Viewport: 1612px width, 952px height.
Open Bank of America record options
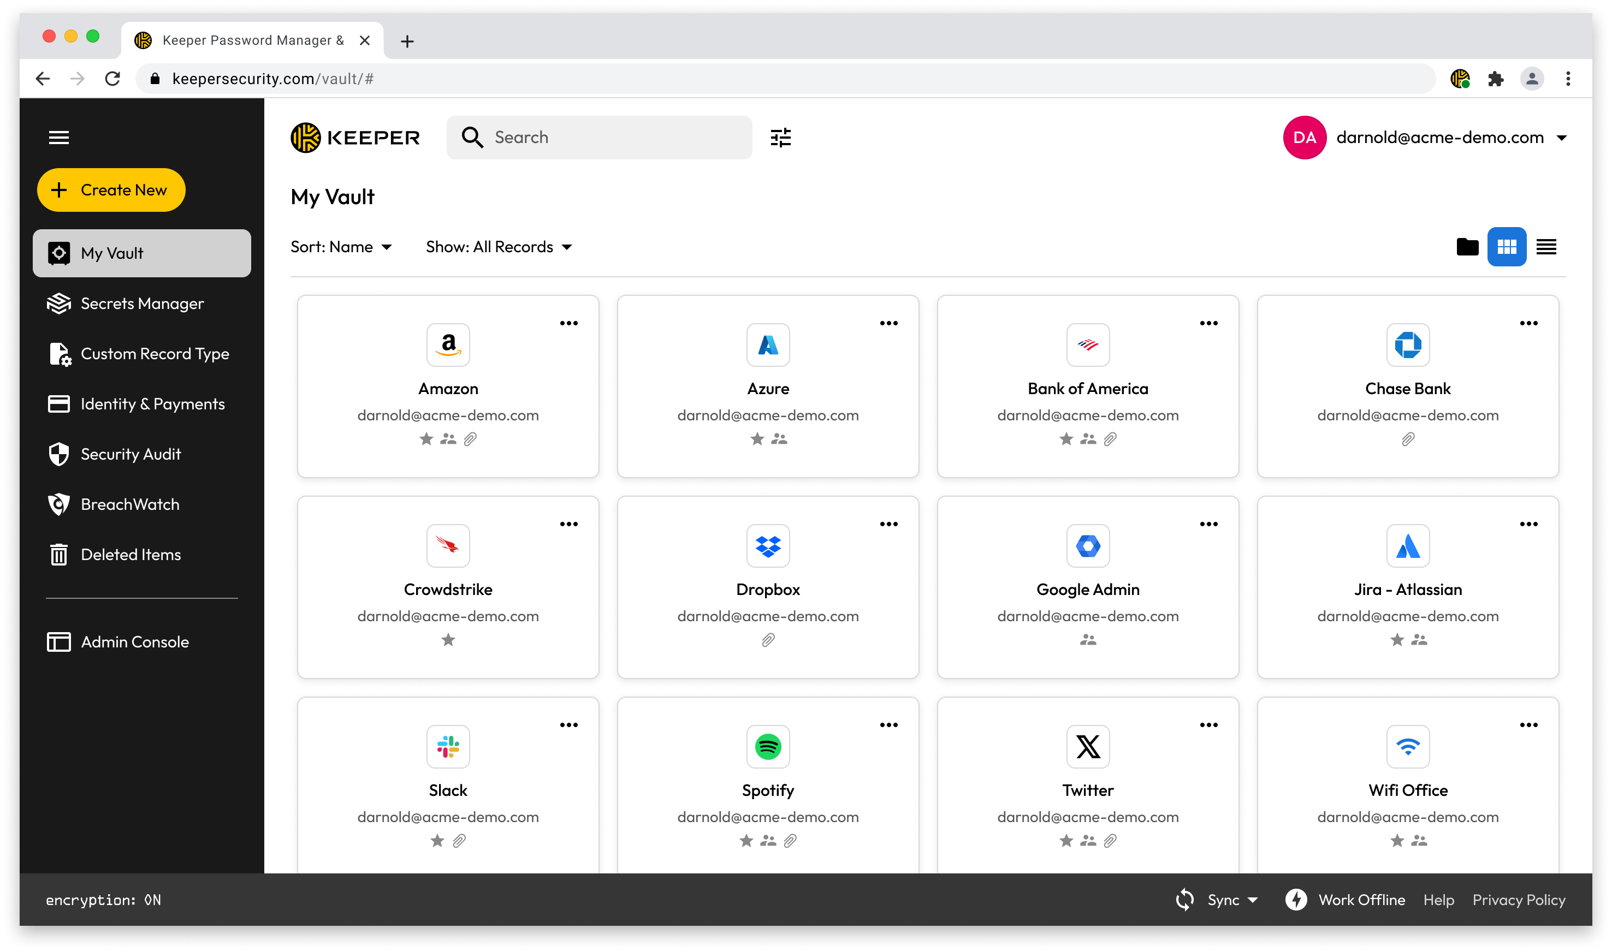click(1208, 323)
